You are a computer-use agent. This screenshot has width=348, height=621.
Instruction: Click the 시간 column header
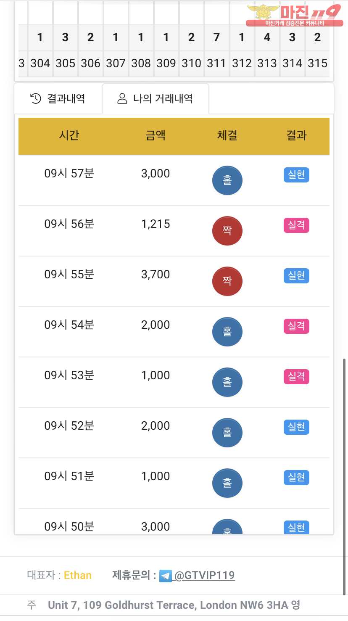pos(69,135)
